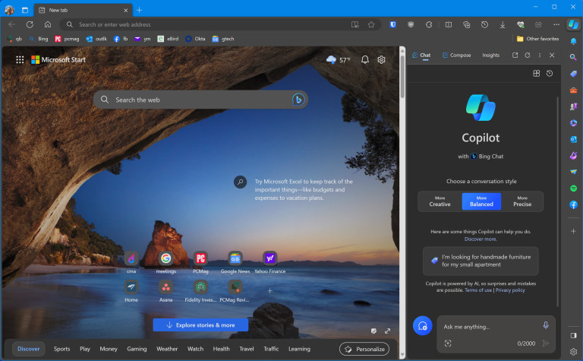Open browser History icon
Viewport: 583px width, 361px height.
(484, 24)
